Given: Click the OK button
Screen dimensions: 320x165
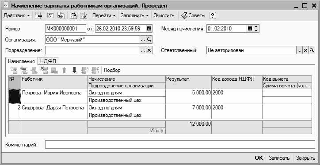Looking at the screenshot, I should point(259,158).
